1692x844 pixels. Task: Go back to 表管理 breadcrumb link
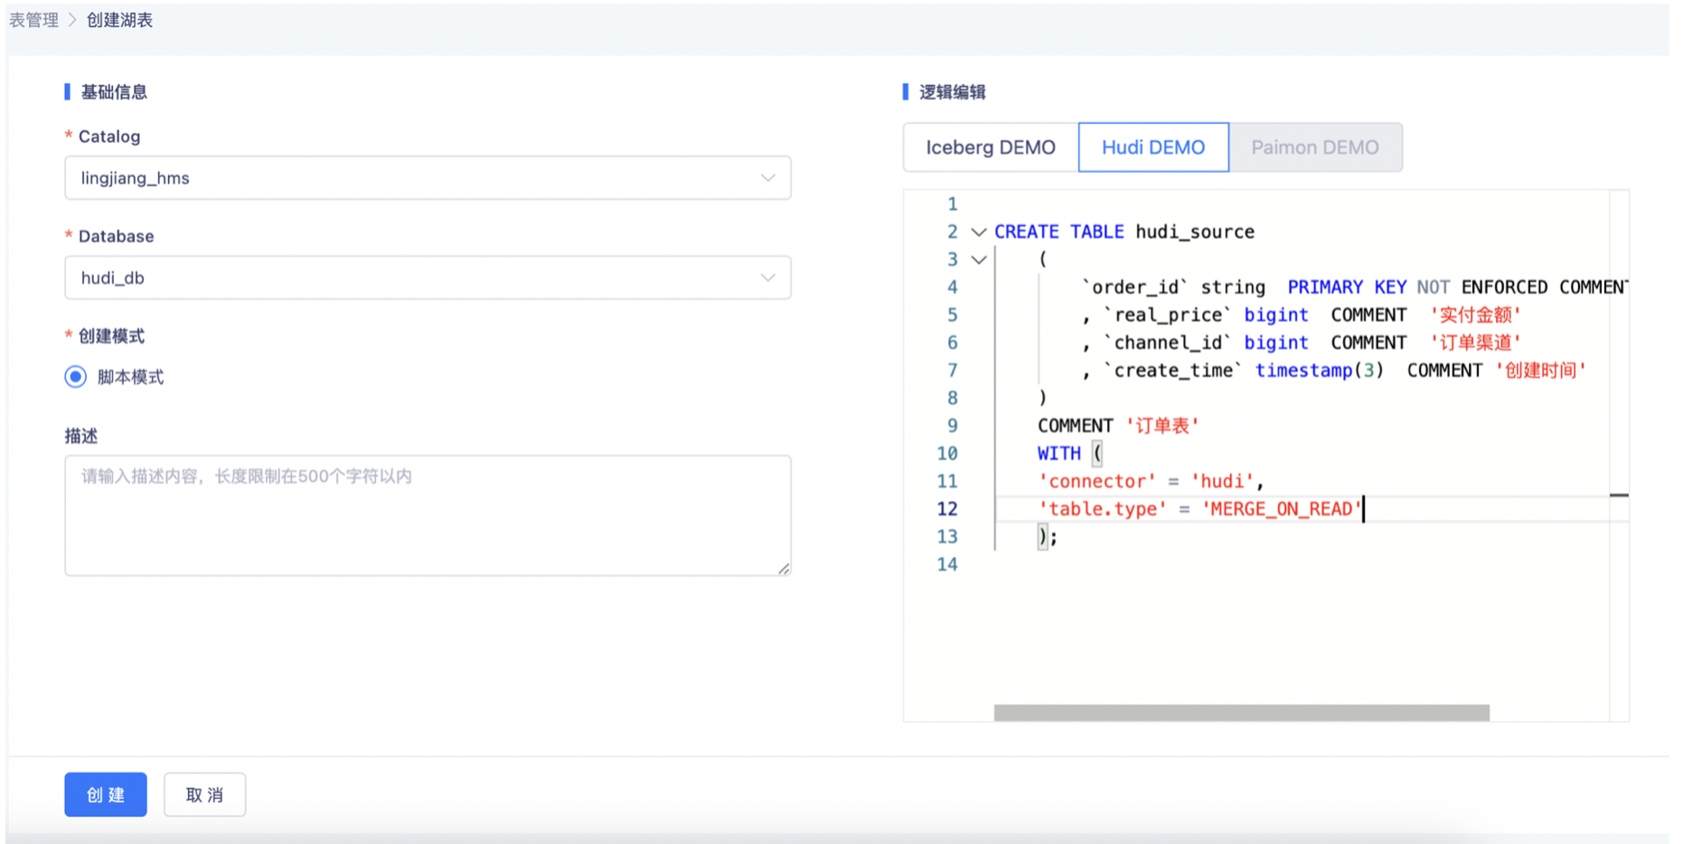click(x=33, y=20)
